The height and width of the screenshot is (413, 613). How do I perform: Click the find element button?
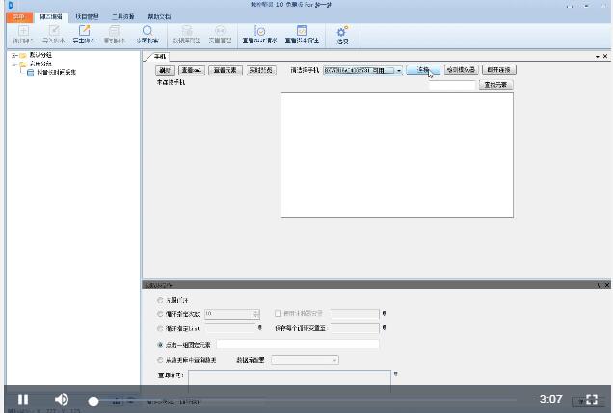(495, 85)
